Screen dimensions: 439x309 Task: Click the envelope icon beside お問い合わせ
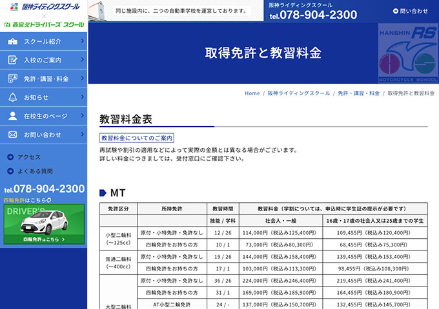click(x=13, y=135)
